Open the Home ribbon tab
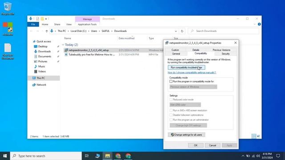Screen dimensions: 285x160 (45, 24)
